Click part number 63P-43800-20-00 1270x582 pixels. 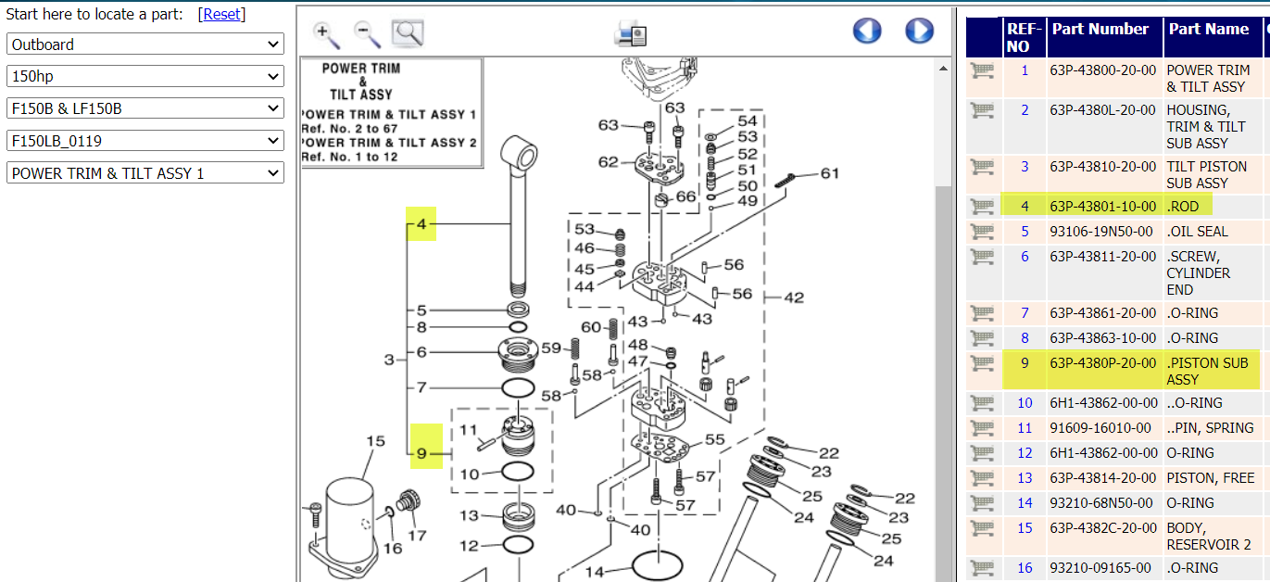(x=1102, y=70)
